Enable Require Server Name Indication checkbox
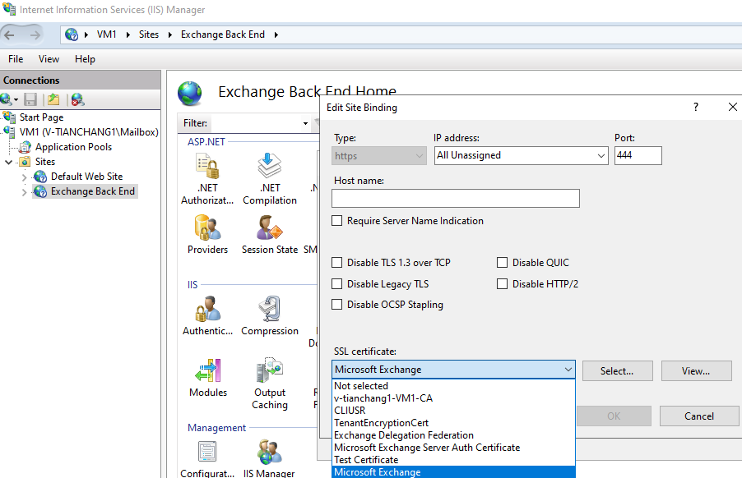The width and height of the screenshot is (742, 478). [x=337, y=221]
